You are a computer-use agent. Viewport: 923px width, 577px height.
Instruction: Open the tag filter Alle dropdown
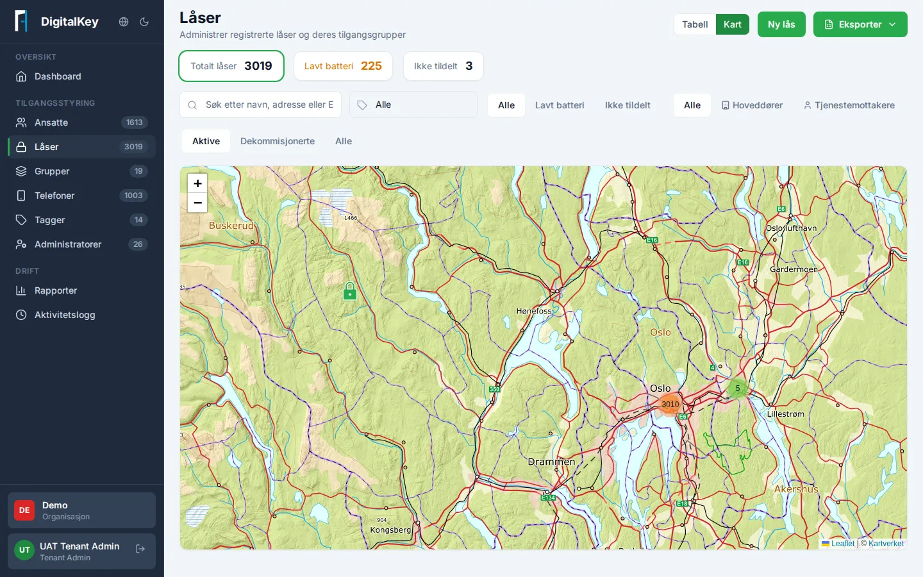(x=413, y=105)
